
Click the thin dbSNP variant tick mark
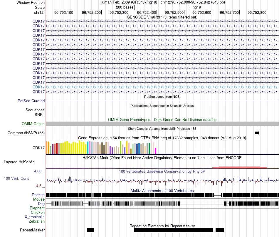point(178,133)
